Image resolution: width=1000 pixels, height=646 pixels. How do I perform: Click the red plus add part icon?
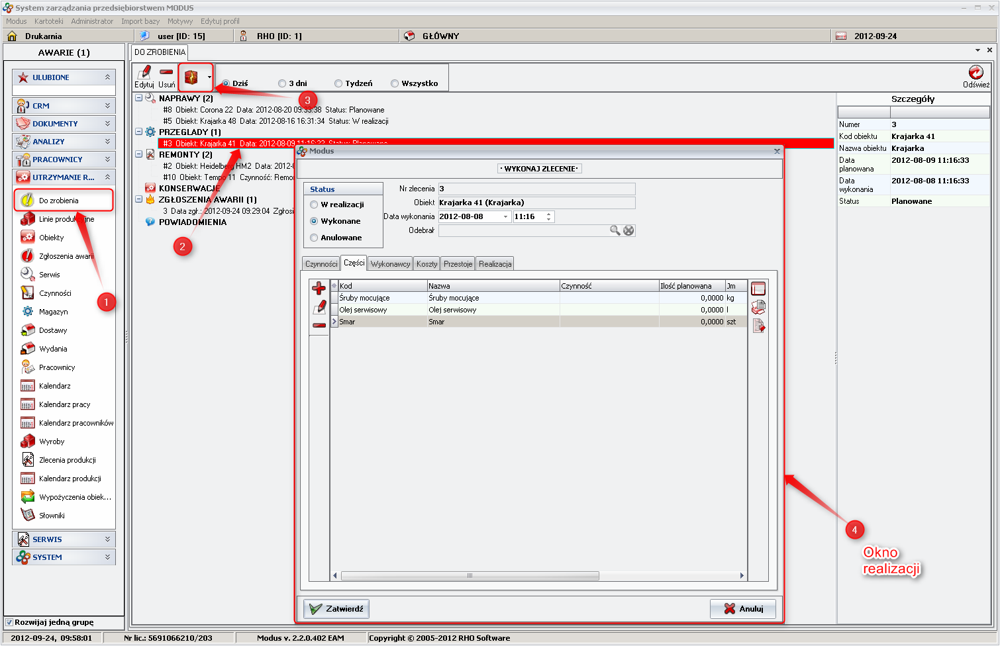point(319,288)
